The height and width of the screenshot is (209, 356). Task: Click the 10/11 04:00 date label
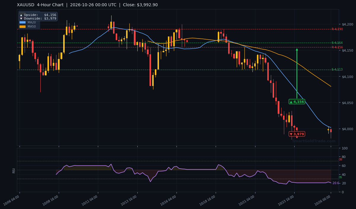90,200
